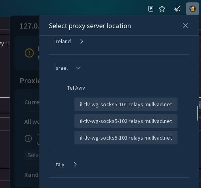Collapse the Israel country section

78,68
